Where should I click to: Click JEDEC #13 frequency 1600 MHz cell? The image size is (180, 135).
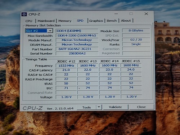[88, 66]
